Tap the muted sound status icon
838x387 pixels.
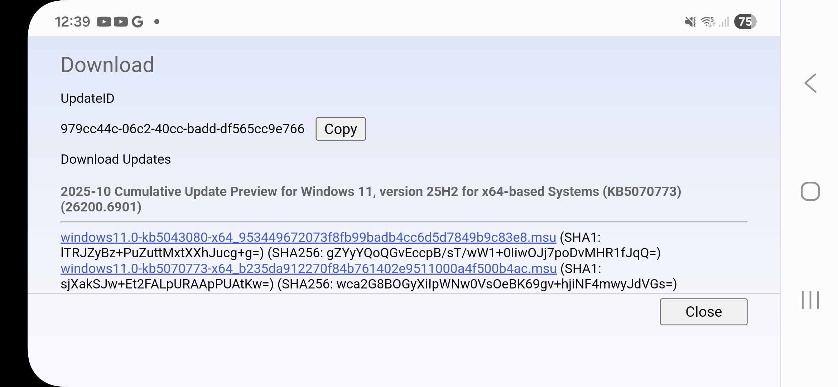click(x=690, y=22)
